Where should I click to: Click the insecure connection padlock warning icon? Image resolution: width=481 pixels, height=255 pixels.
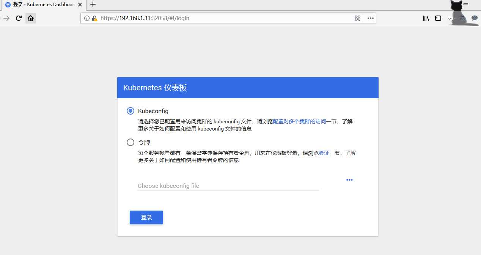(x=94, y=18)
